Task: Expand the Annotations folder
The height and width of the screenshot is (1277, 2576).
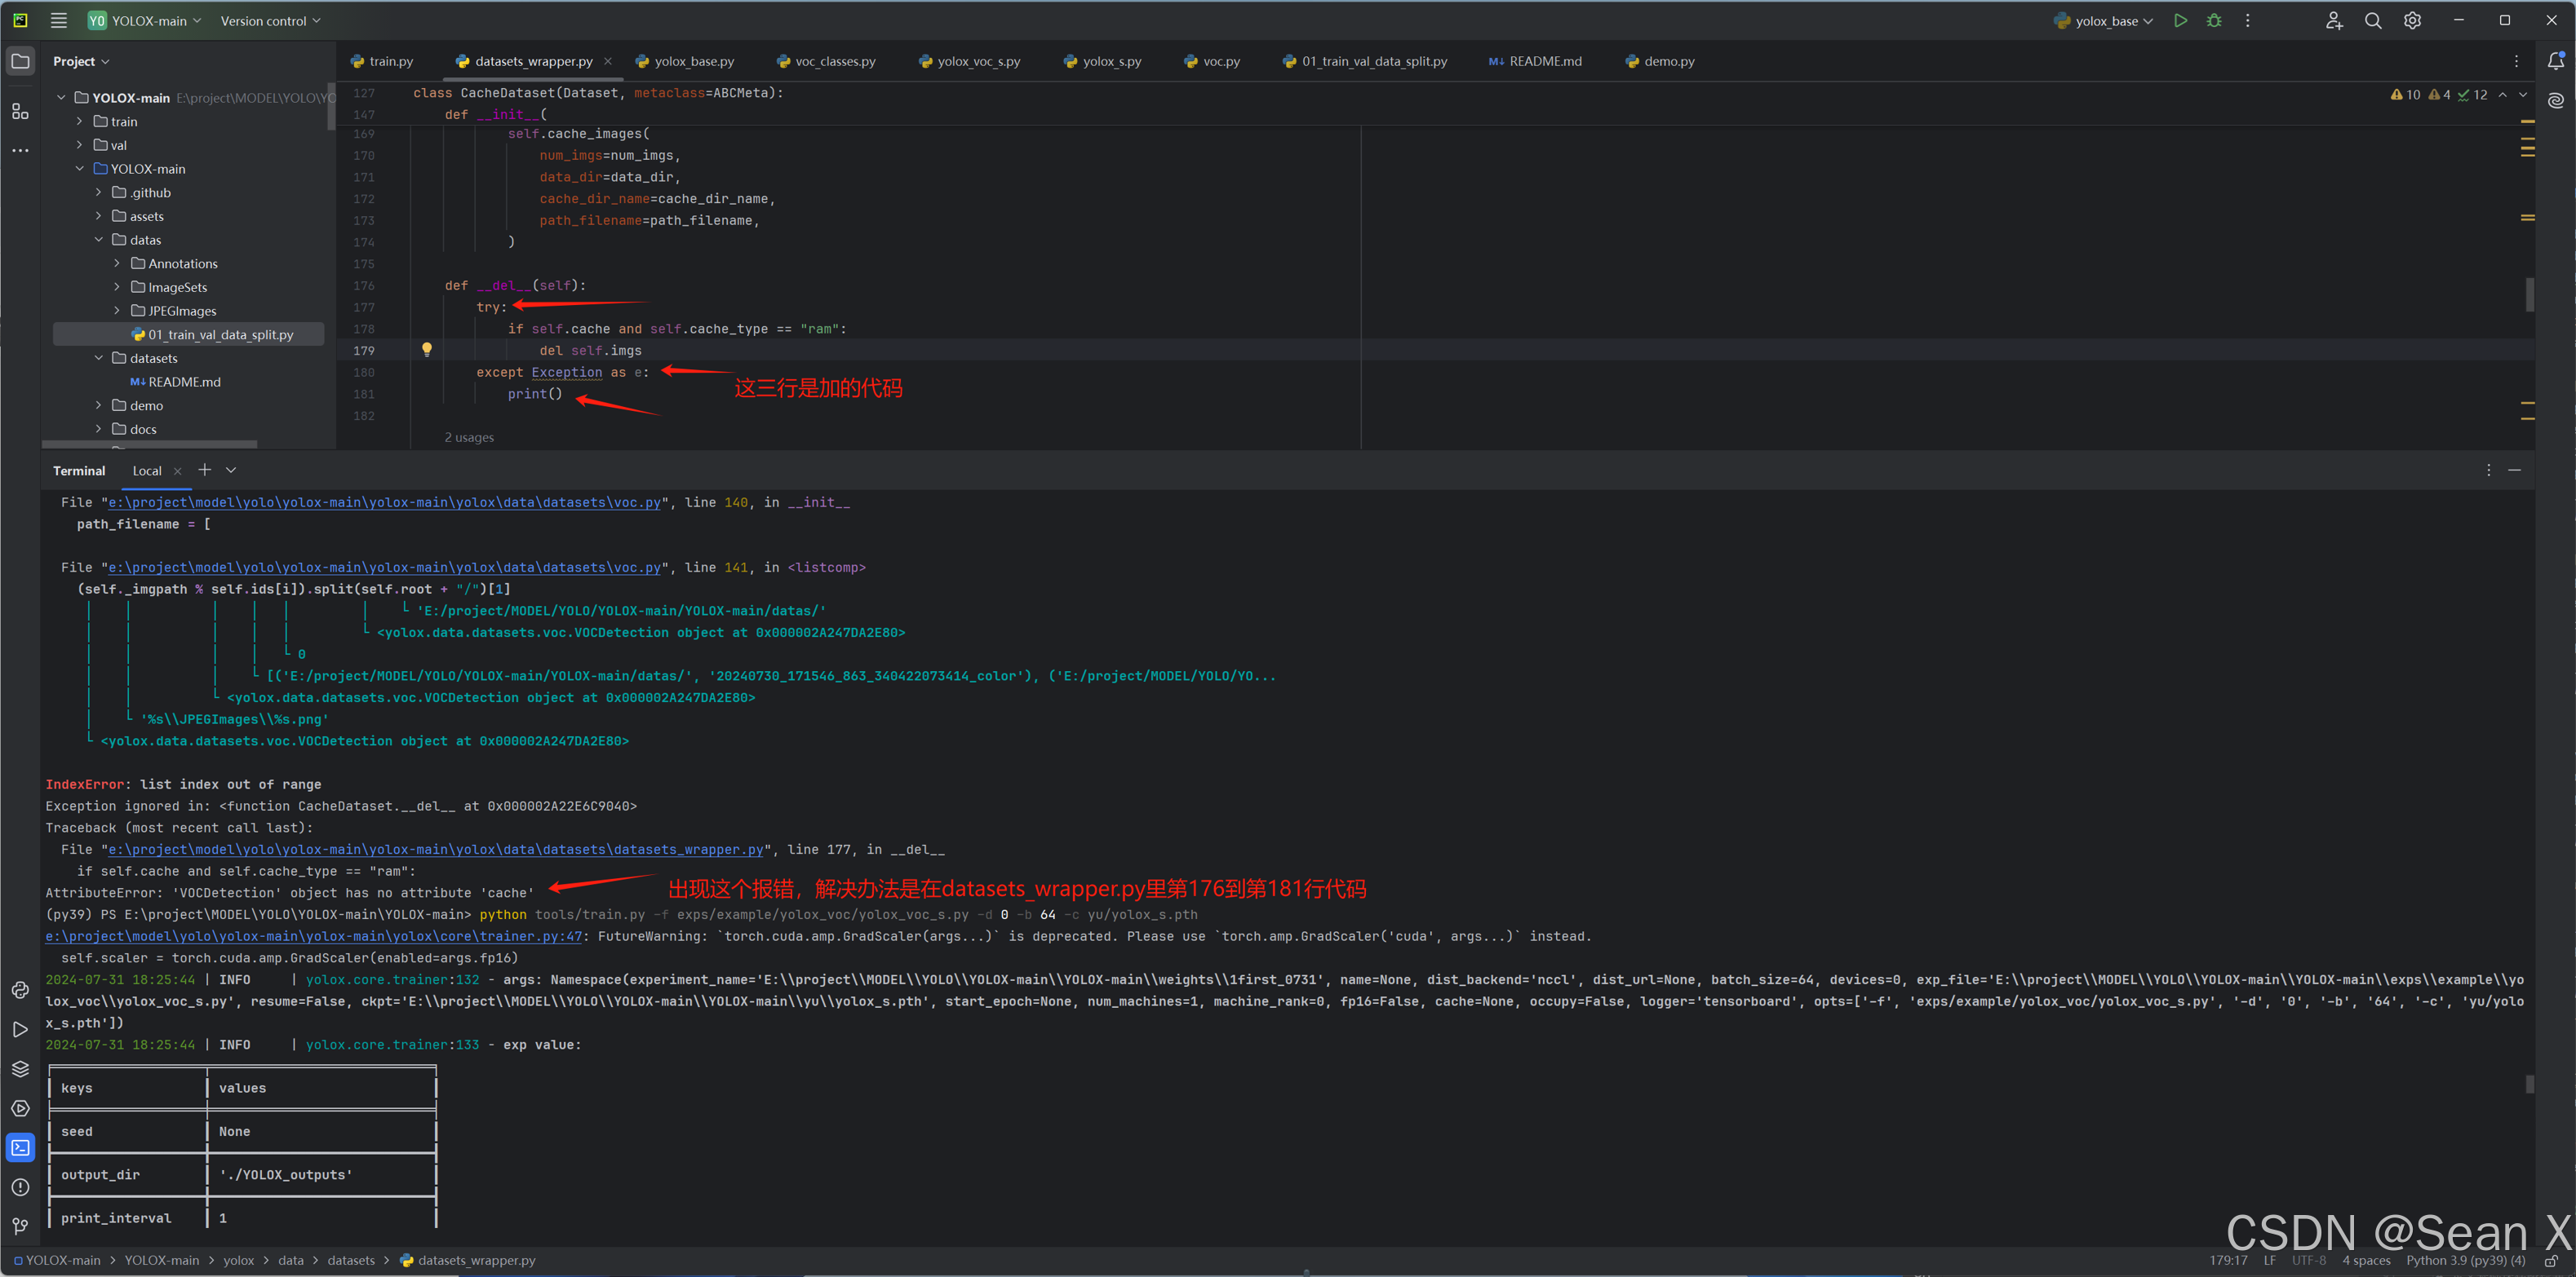Action: 117,263
